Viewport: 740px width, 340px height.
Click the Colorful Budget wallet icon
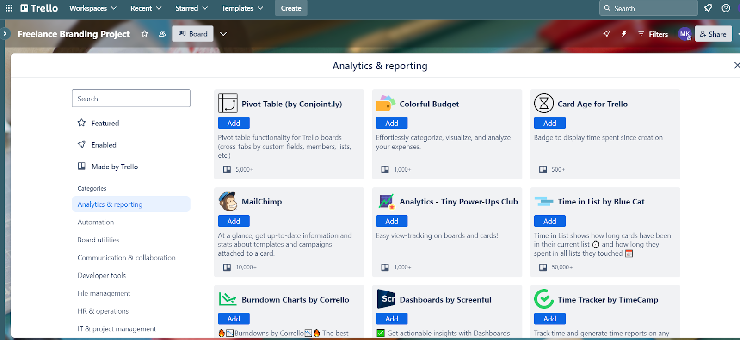386,103
